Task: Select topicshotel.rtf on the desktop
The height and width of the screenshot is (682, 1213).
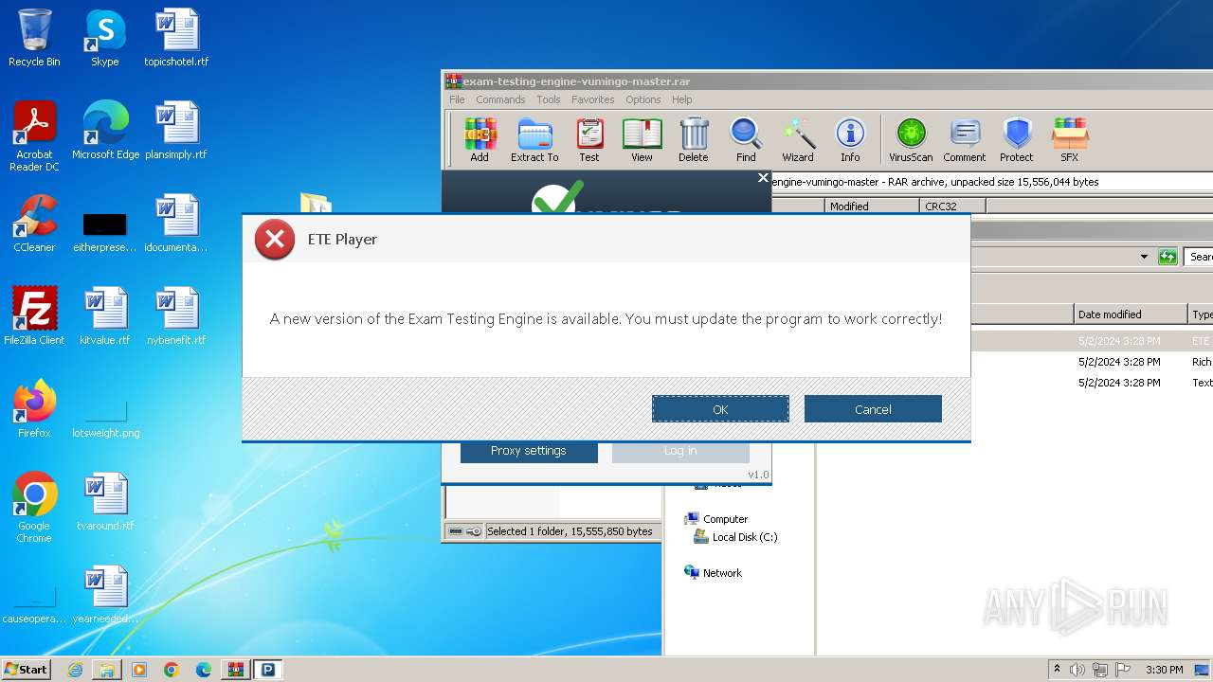Action: pos(176,39)
